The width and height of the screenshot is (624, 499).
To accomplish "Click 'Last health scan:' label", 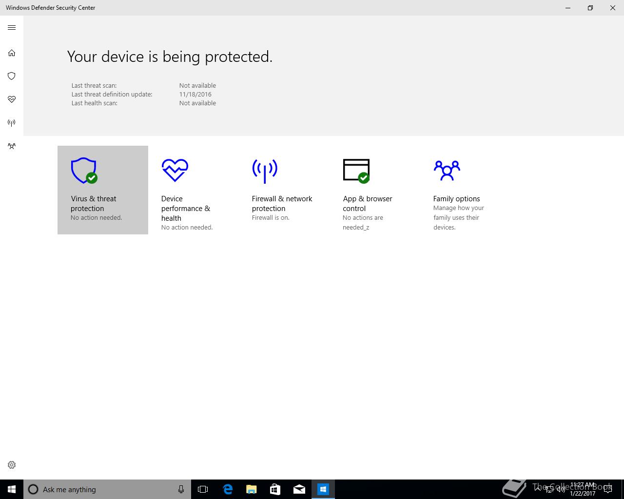I will coord(95,103).
